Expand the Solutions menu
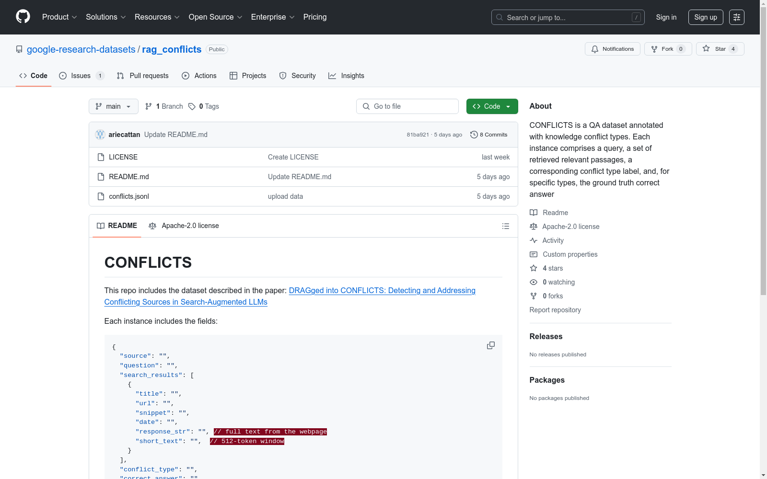Viewport: 767px width, 479px height. coord(105,17)
